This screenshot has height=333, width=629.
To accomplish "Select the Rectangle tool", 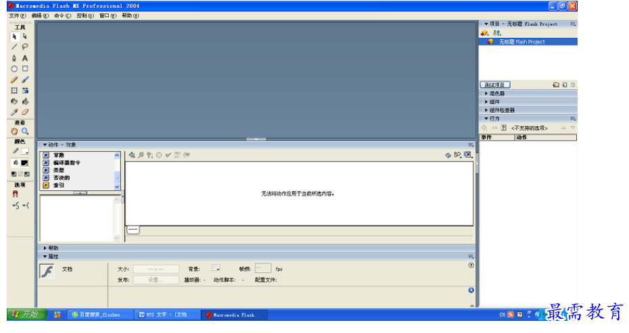I will pyautogui.click(x=25, y=69).
